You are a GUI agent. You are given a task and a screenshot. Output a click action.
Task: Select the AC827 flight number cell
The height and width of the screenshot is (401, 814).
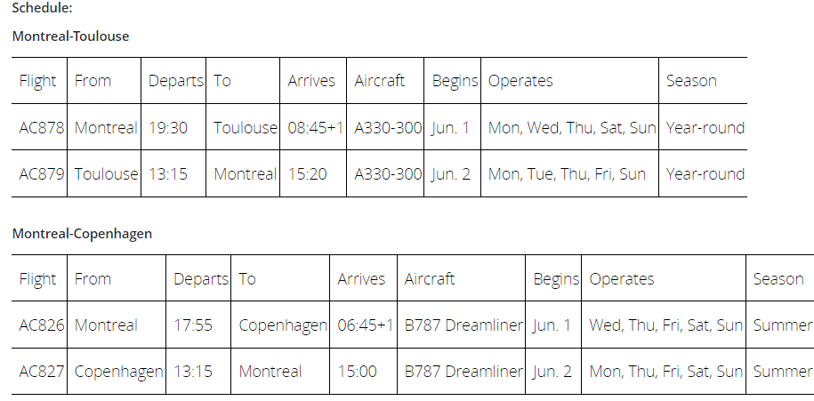(41, 372)
